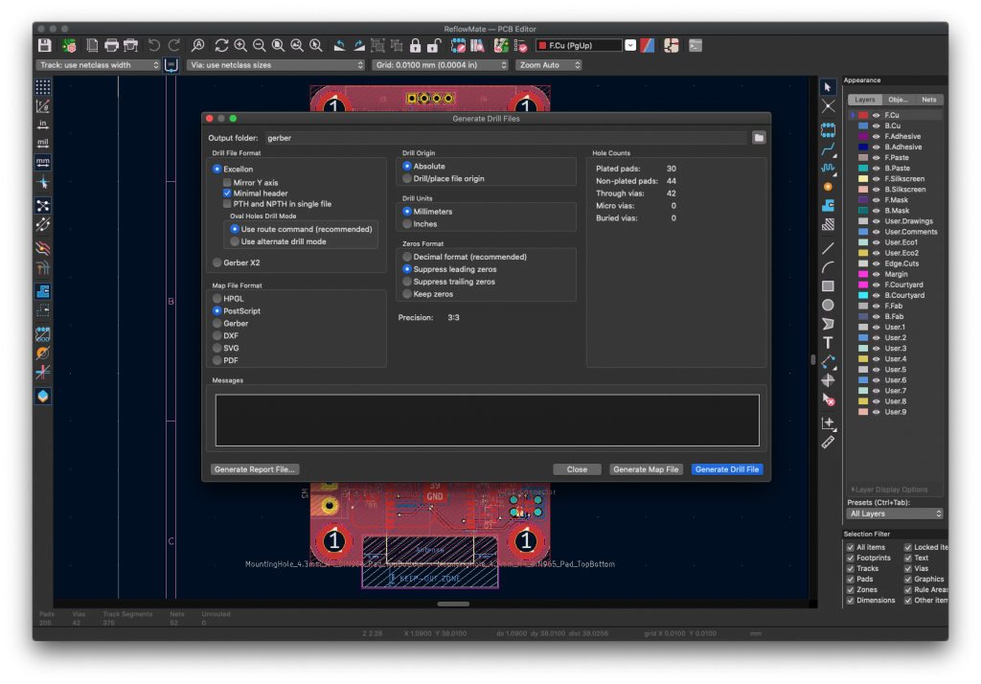Click the Save board icon
The image size is (981, 684).
click(x=44, y=46)
